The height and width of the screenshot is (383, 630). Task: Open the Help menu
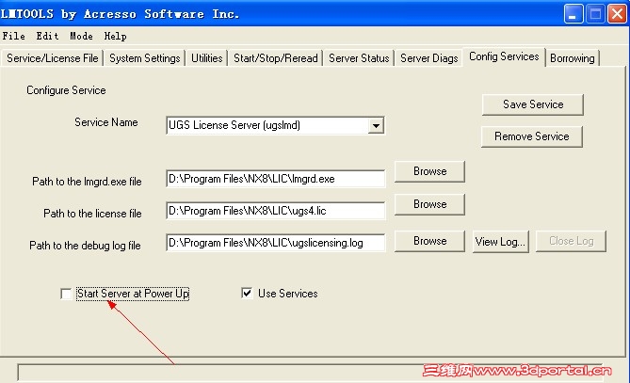click(115, 36)
